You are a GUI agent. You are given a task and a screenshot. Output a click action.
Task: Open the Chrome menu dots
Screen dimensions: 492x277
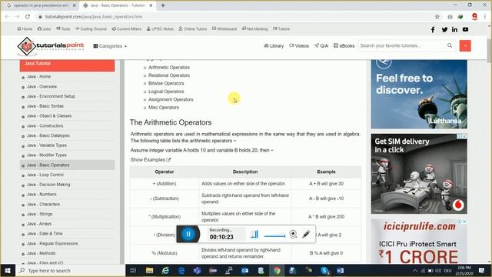[485, 17]
